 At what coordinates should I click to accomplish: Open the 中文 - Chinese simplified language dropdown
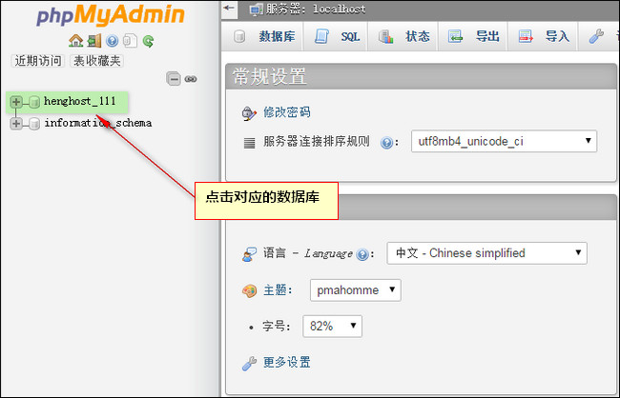coord(486,253)
